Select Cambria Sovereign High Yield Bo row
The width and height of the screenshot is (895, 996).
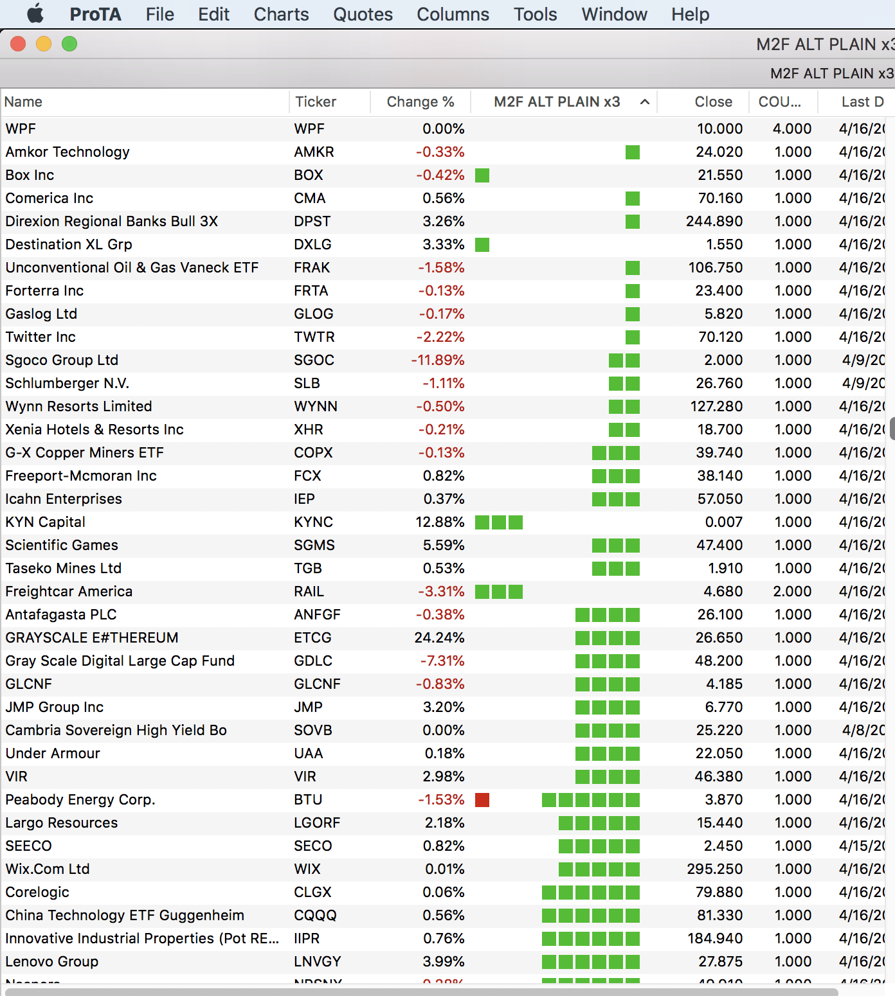444,731
